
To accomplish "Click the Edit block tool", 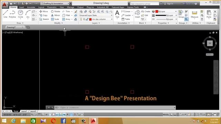I will point(145,15).
